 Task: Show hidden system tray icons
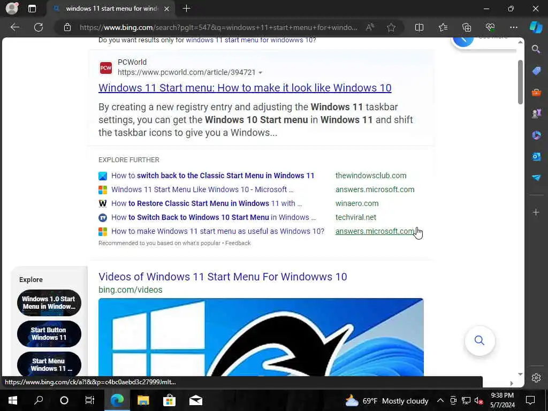(x=440, y=400)
